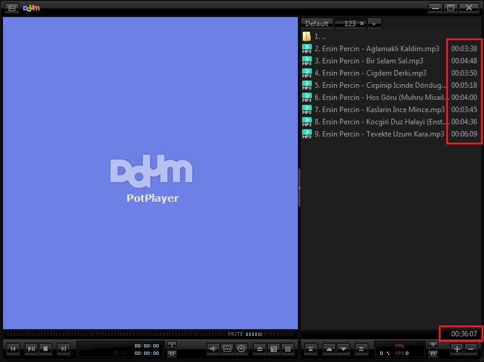Viewport: 484px width, 362px height.
Task: Click the total duration display under elapsed time
Action: (147, 353)
